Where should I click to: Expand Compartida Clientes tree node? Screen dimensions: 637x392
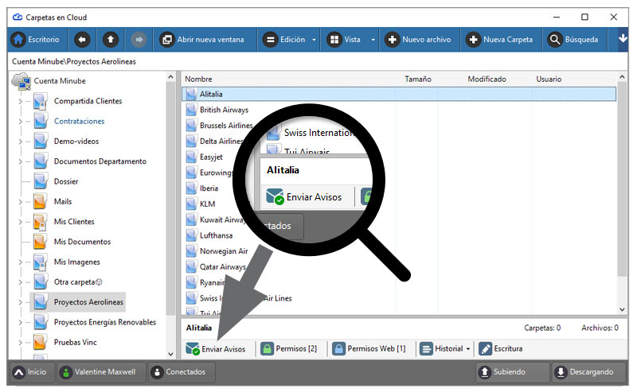[21, 101]
